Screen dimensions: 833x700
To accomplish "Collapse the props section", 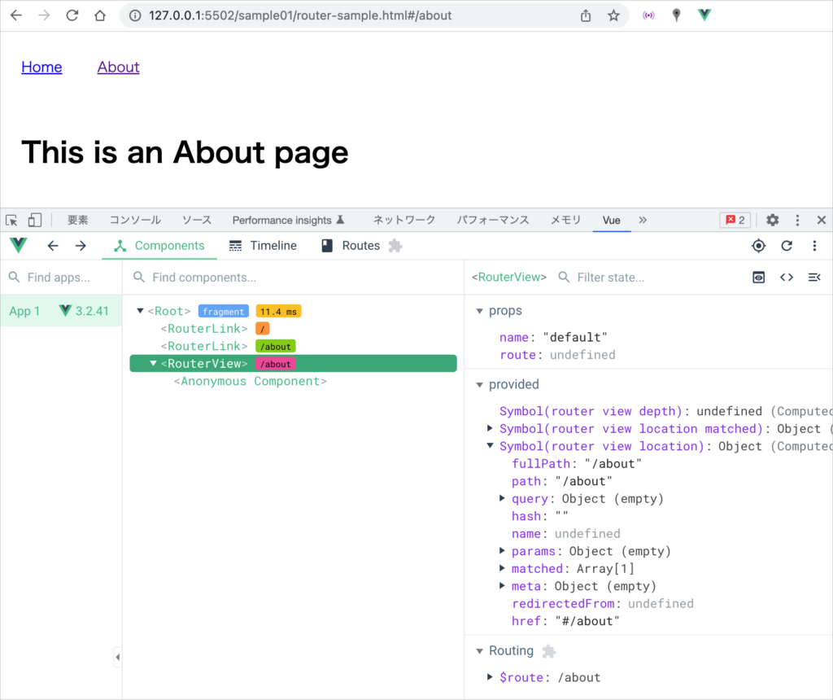I will click(478, 311).
